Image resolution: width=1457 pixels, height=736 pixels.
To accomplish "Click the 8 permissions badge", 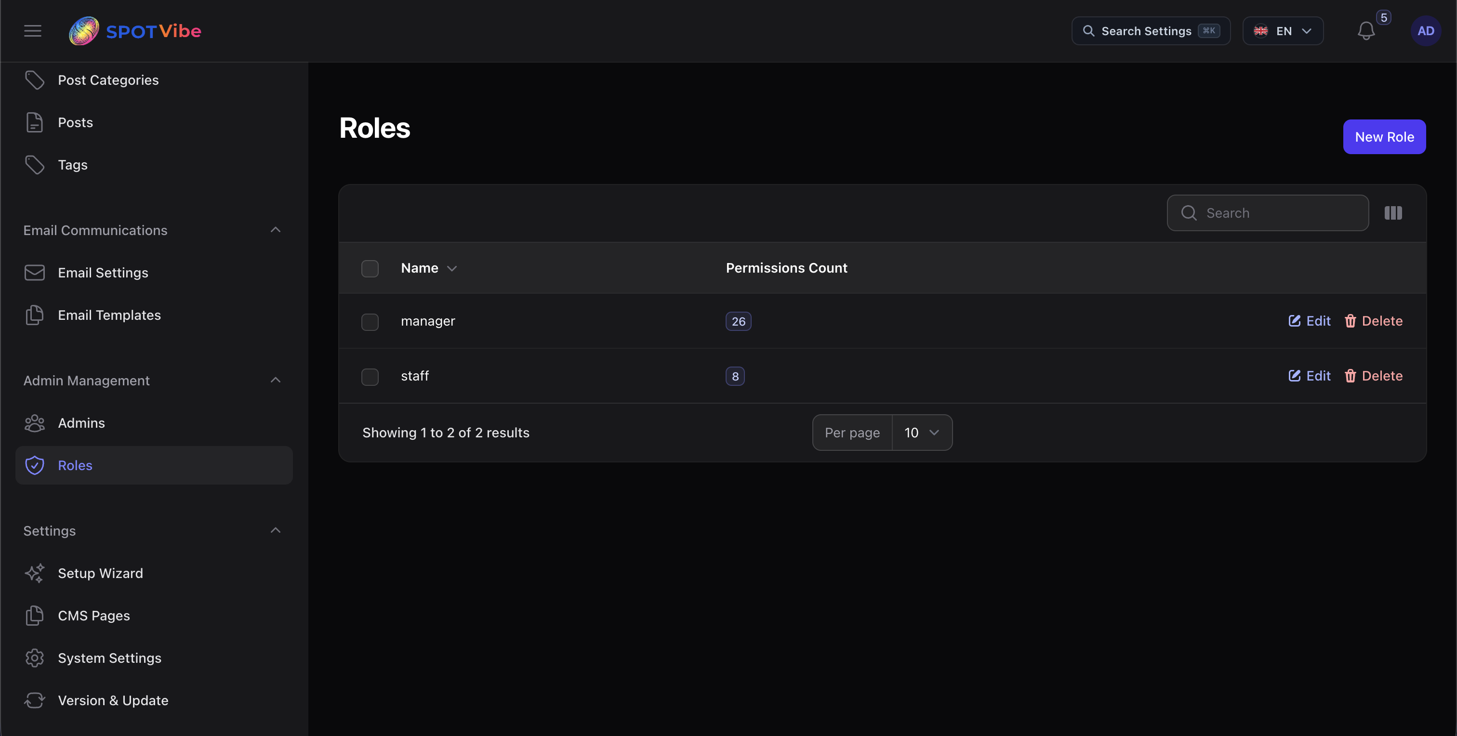I will point(735,377).
